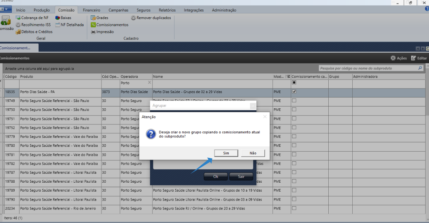
Task: Open NF Detalhada
Action: click(69, 25)
